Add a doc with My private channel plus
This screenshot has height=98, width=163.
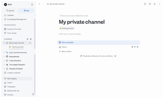click(30, 43)
